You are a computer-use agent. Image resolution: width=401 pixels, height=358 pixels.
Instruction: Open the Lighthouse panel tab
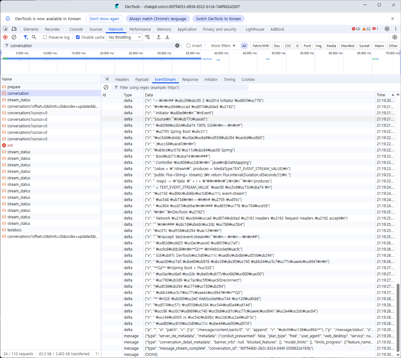click(255, 29)
